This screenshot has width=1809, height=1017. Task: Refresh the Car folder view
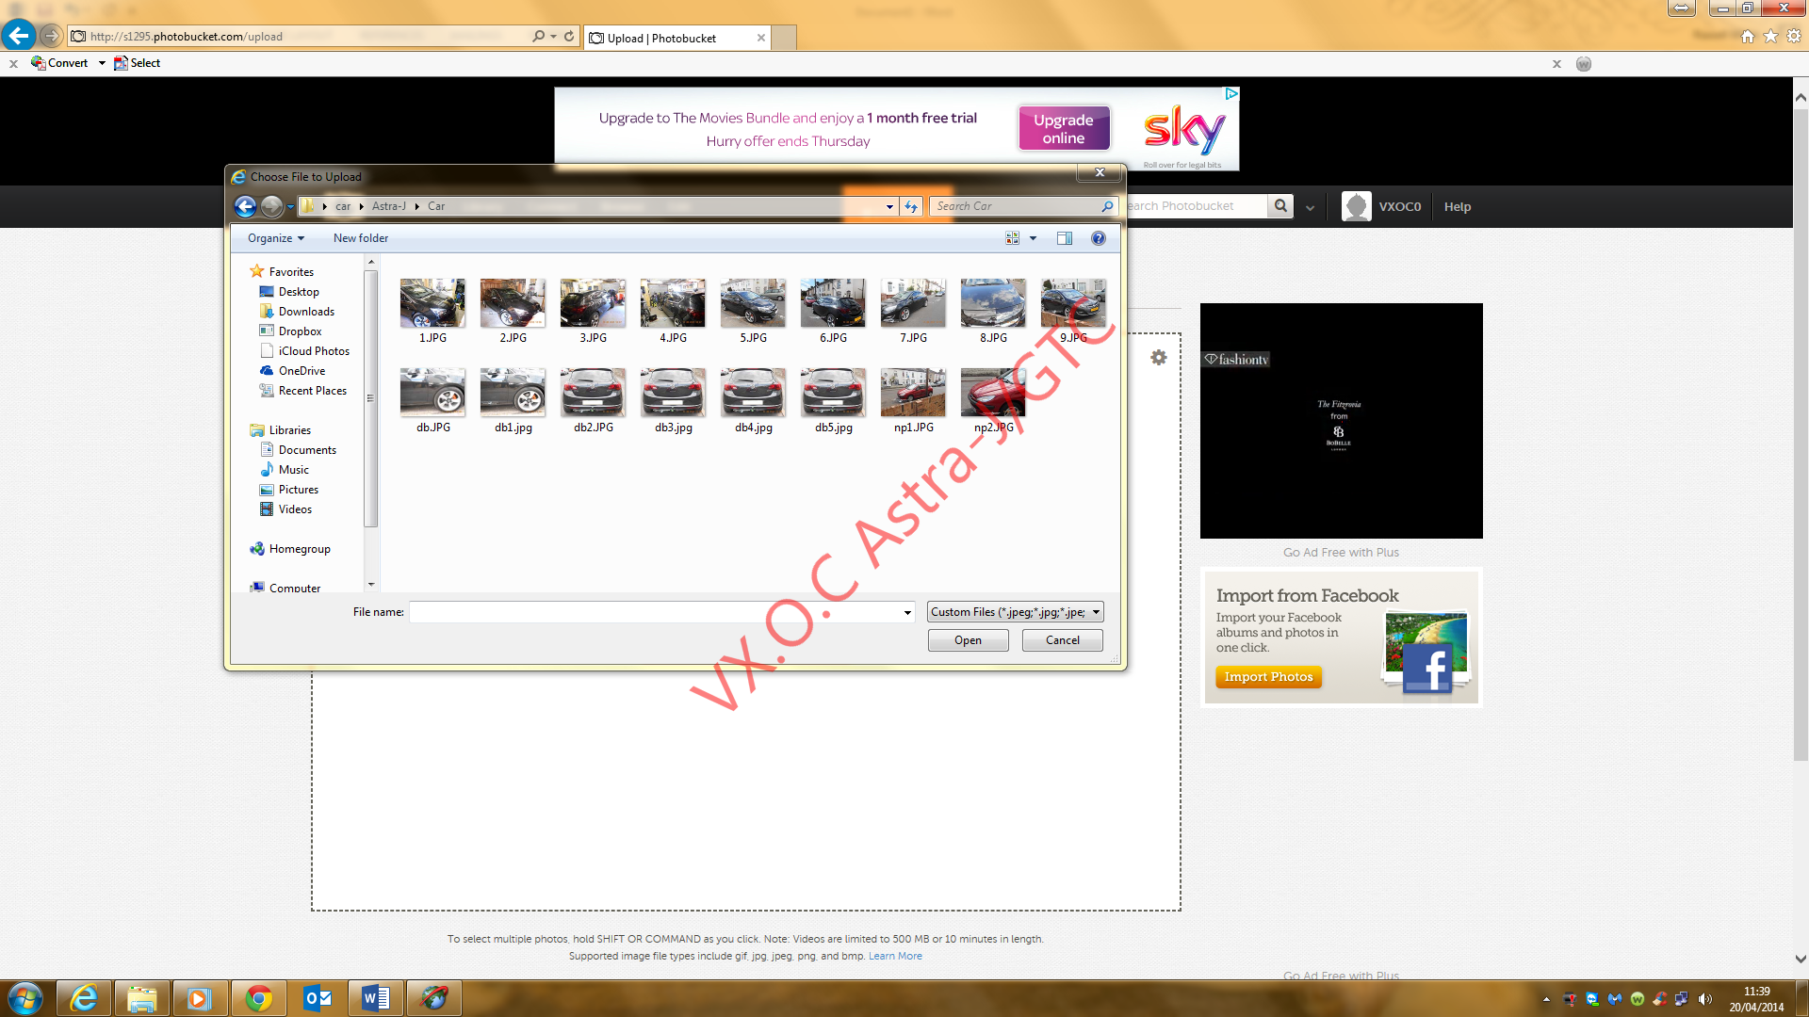coord(910,206)
